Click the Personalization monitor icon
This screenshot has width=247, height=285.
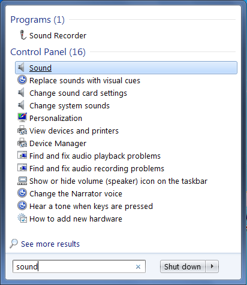pyautogui.click(x=22, y=117)
